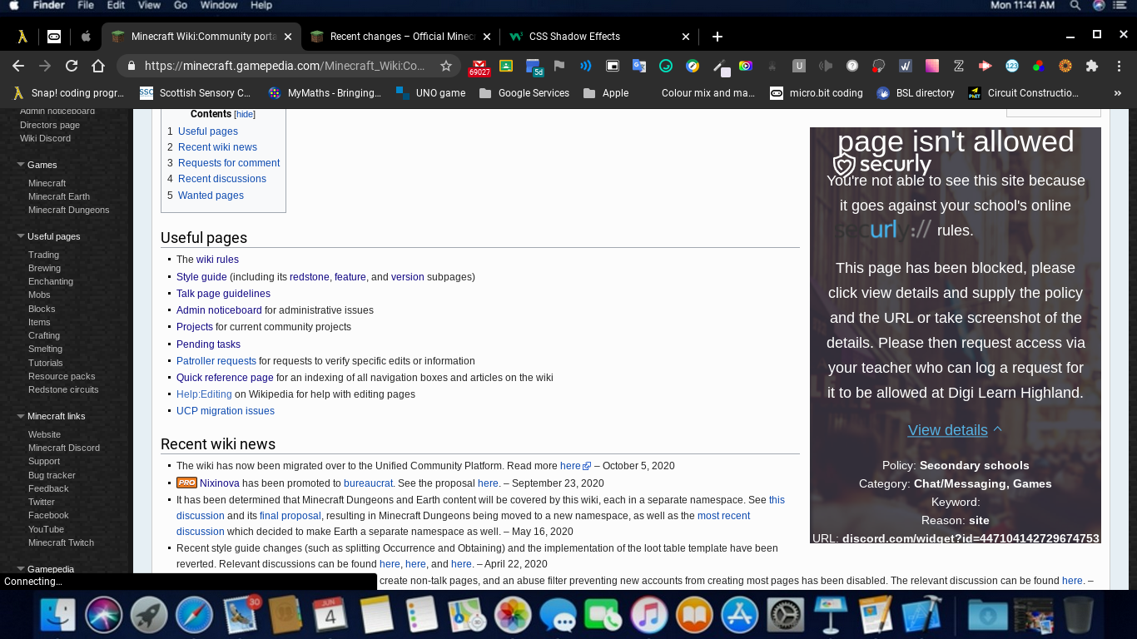
Task: Open the Nixinova user link
Action: [x=220, y=483]
